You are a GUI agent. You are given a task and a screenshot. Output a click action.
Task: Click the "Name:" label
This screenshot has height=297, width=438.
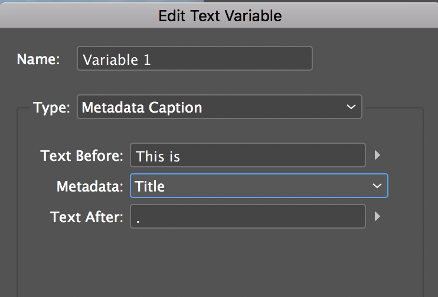pos(38,60)
